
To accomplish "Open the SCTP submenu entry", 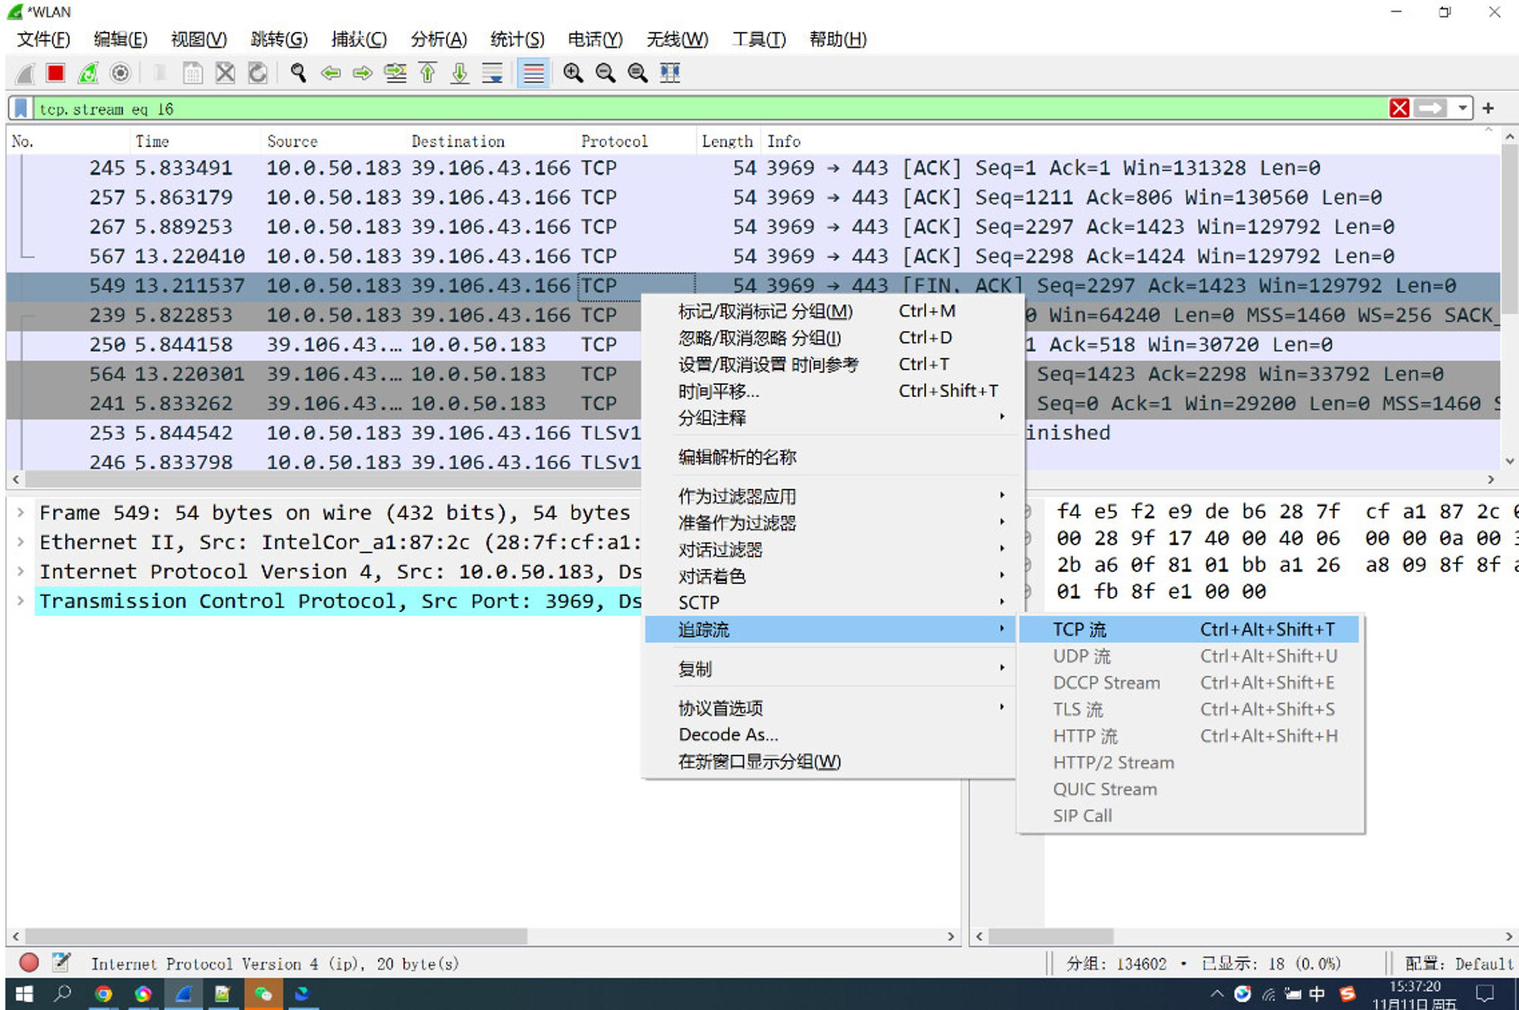I will click(830, 602).
